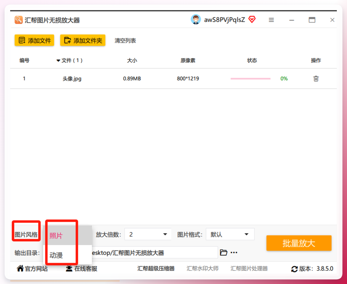Click the 图片风格 label
Image resolution: width=347 pixels, height=284 pixels.
click(26, 234)
